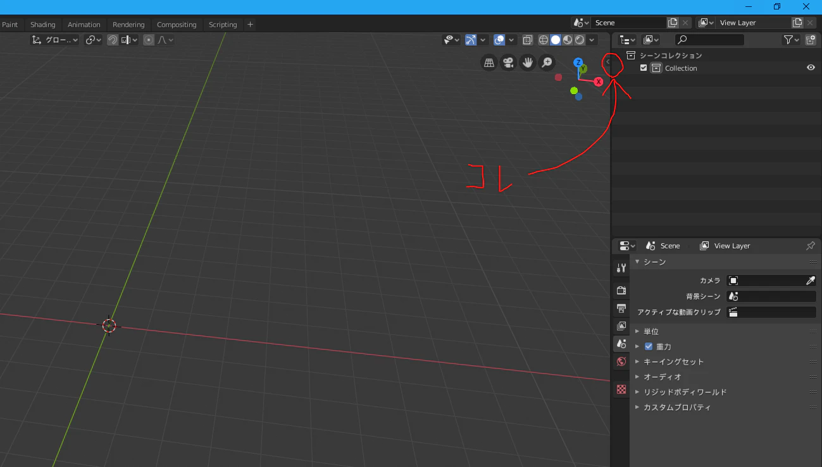Open Tool properties tab (wrench icon)
822x467 pixels.
[x=621, y=268]
